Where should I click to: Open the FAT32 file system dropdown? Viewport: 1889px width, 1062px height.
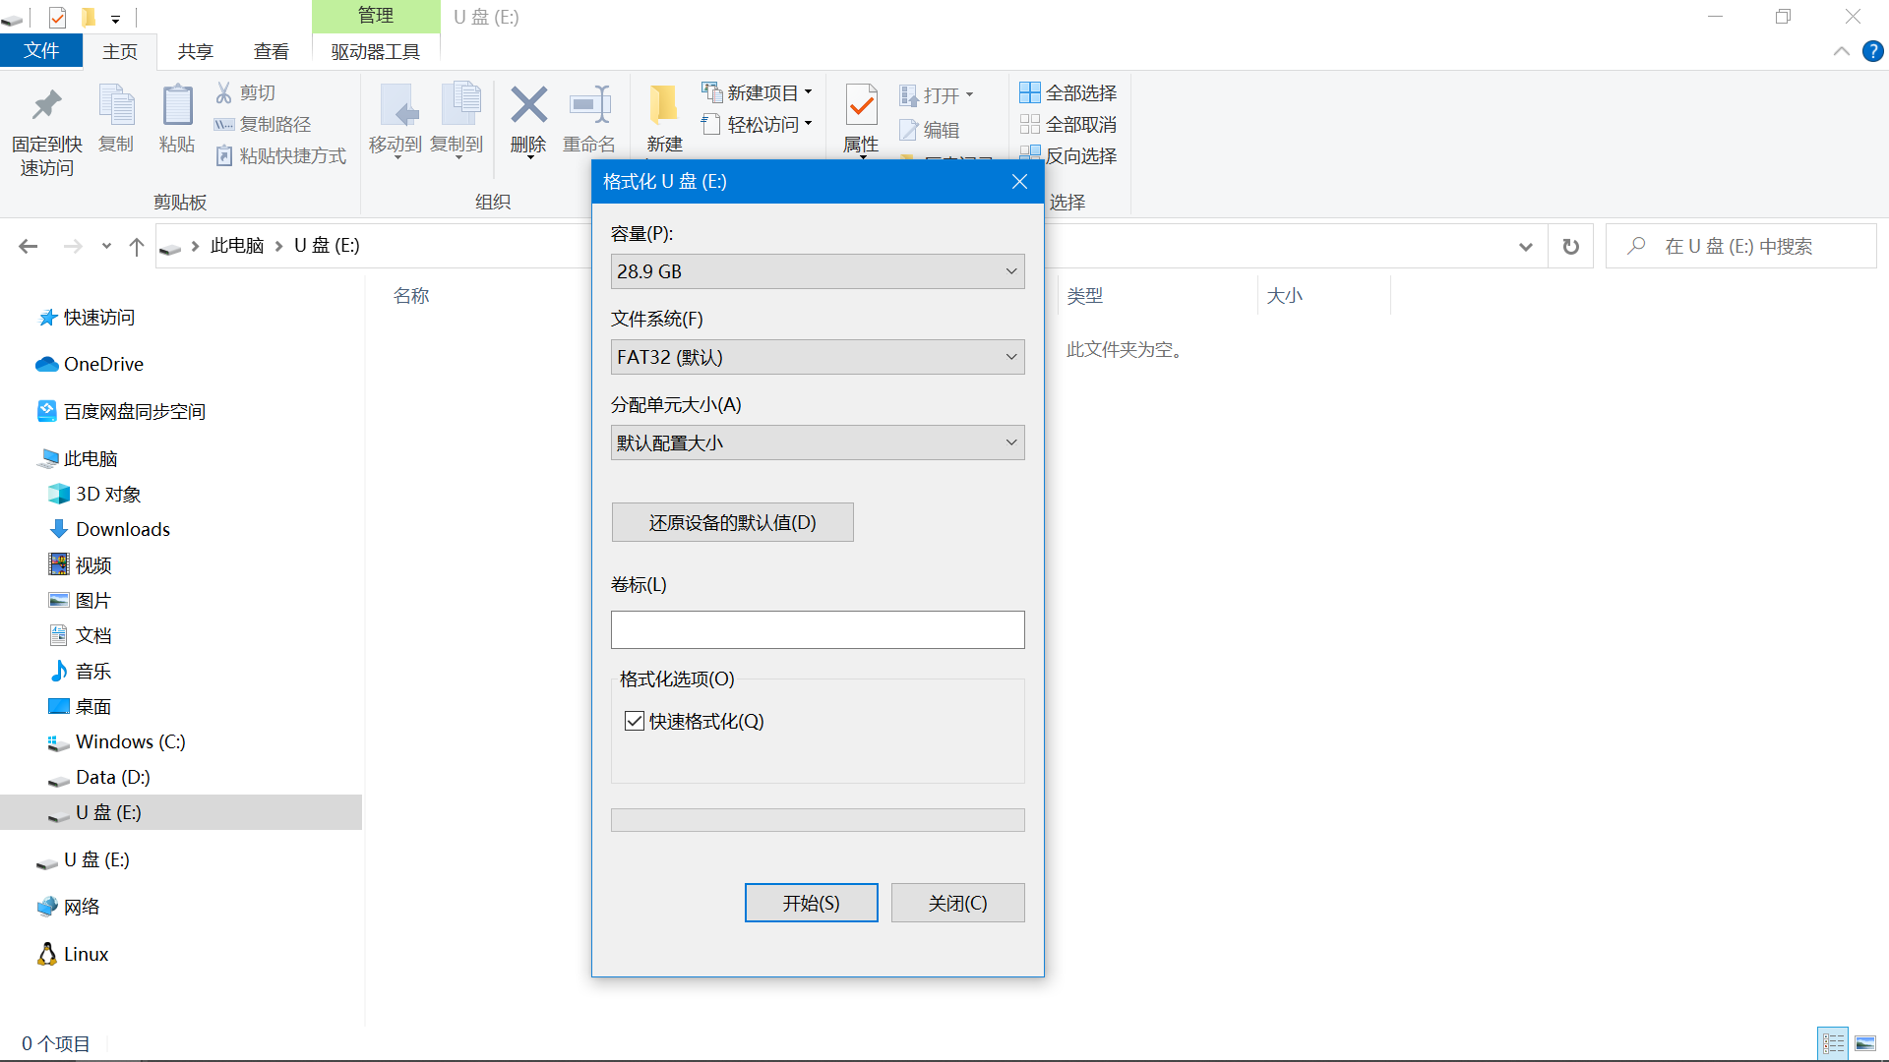[x=817, y=357]
